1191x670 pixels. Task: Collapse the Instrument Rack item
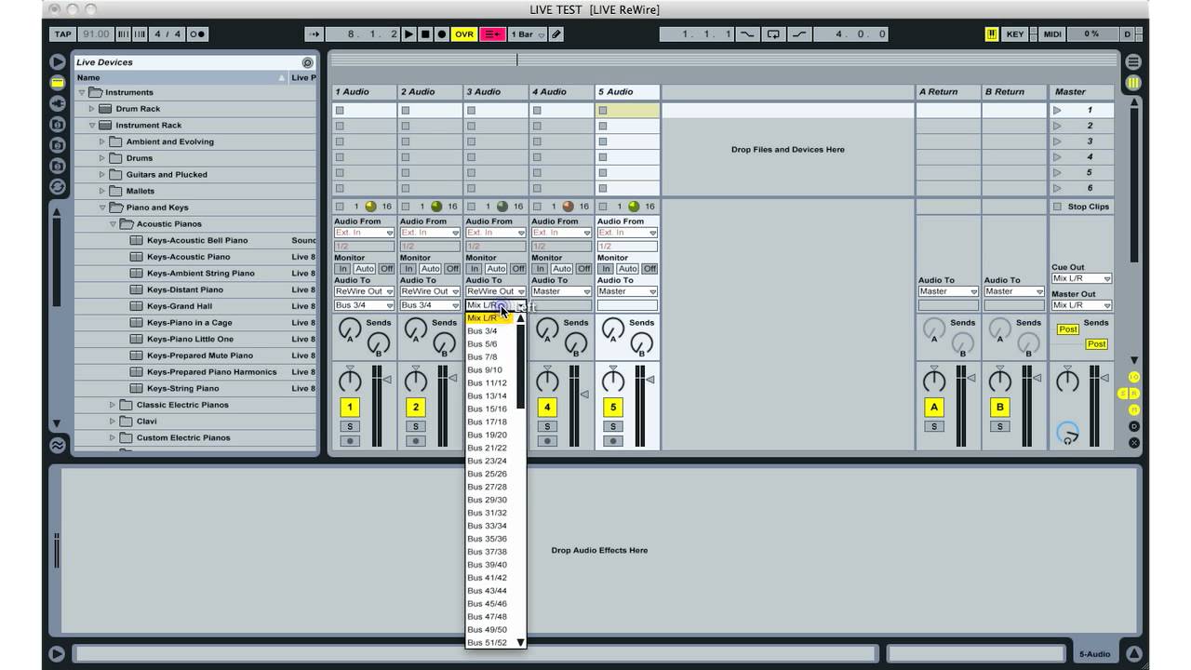click(x=92, y=125)
